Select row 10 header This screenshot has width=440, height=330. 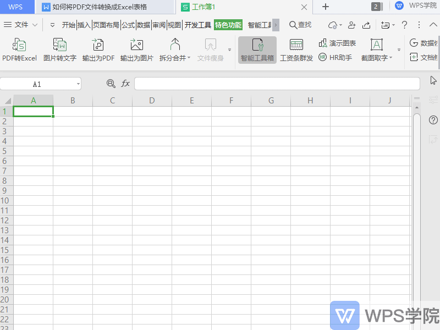[x=5, y=201]
